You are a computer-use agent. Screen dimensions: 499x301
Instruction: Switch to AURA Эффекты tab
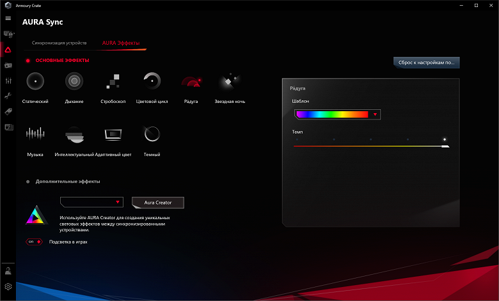[x=121, y=43]
